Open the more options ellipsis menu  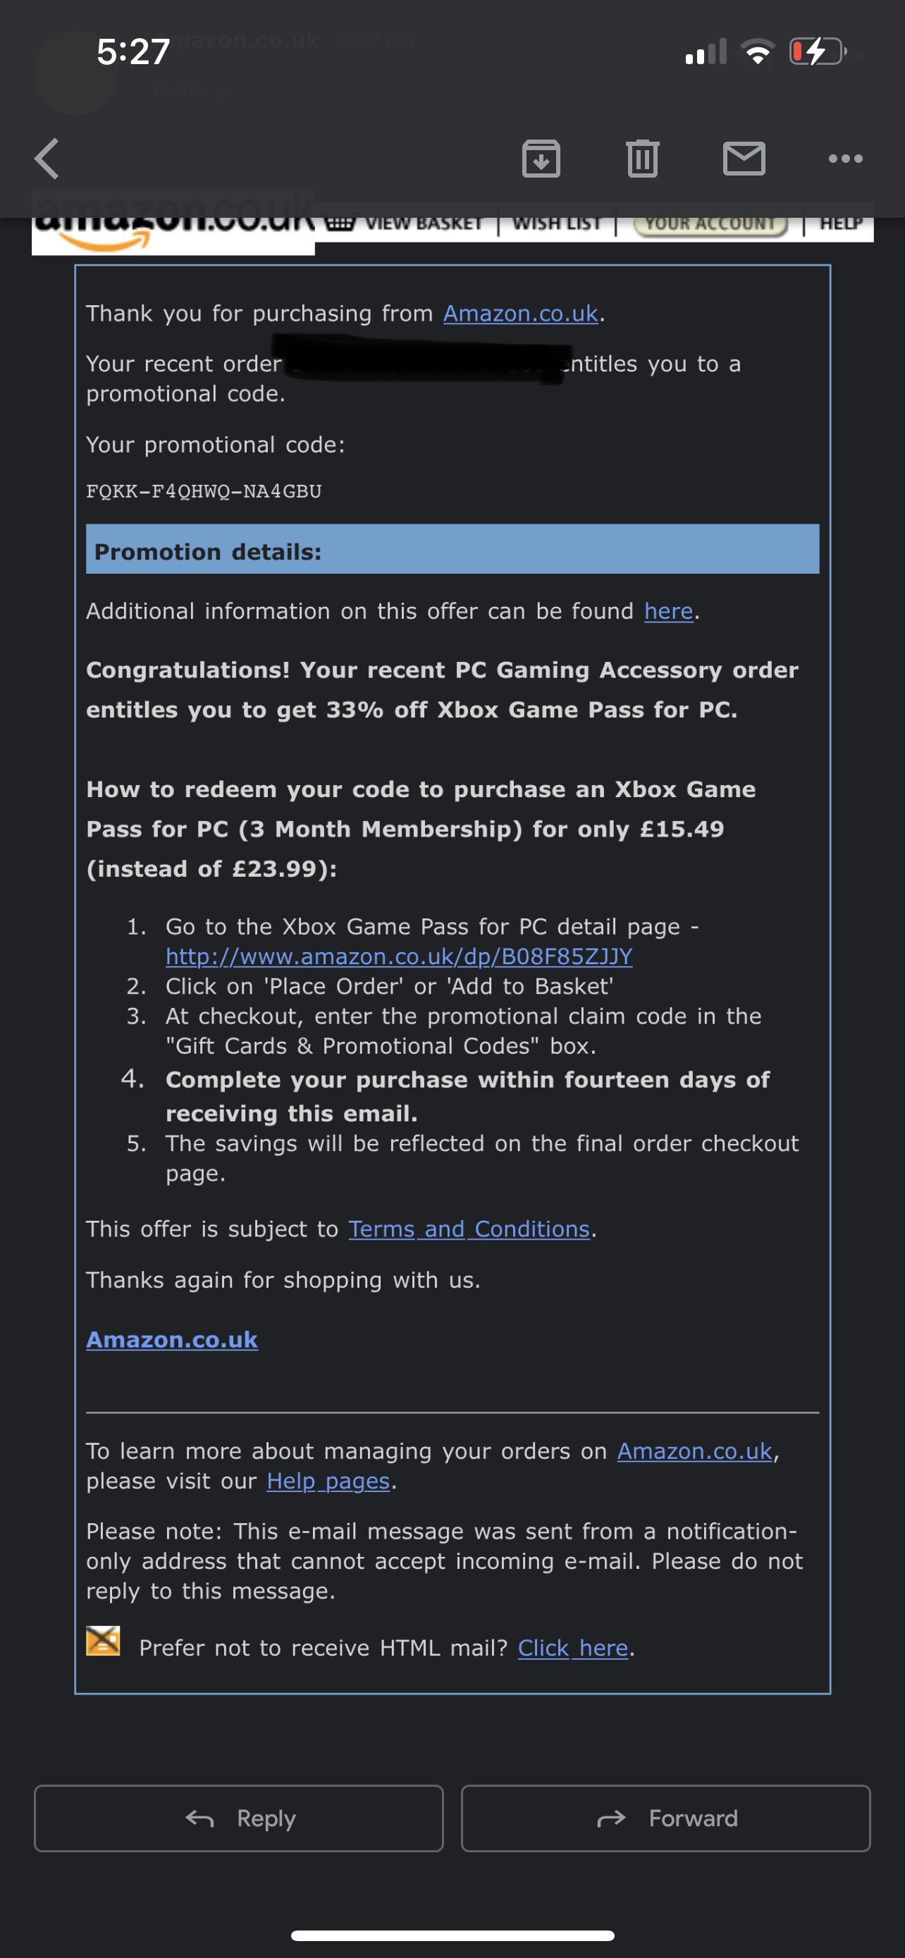[x=846, y=159]
